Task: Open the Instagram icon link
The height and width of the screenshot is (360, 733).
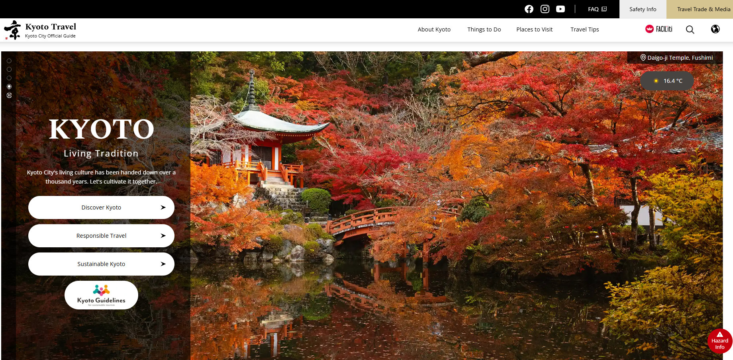Action: point(545,9)
